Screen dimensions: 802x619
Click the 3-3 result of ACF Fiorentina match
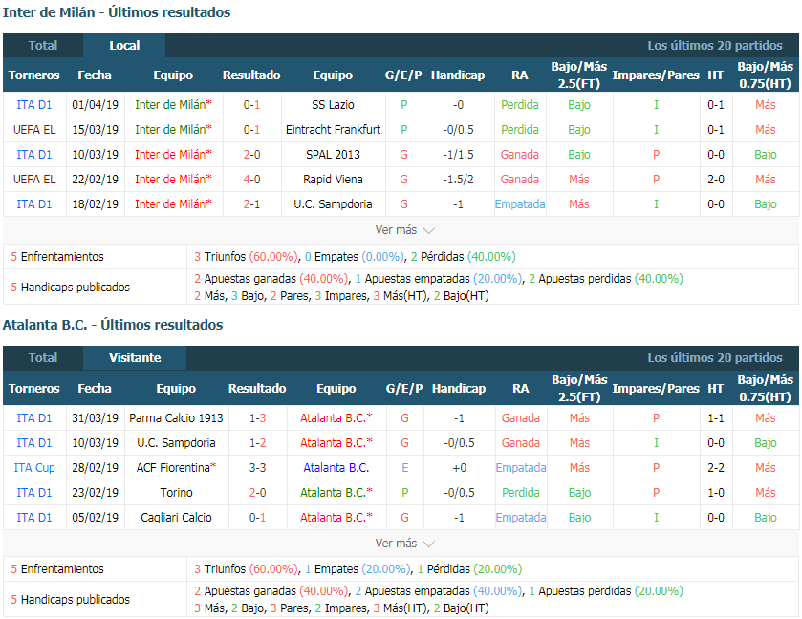pos(257,468)
